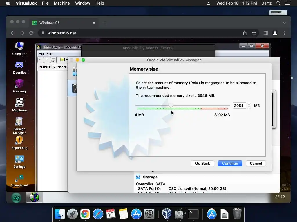The height and width of the screenshot is (222, 297).
Task: Open Safari from the Dock
Action: [x=98, y=214]
